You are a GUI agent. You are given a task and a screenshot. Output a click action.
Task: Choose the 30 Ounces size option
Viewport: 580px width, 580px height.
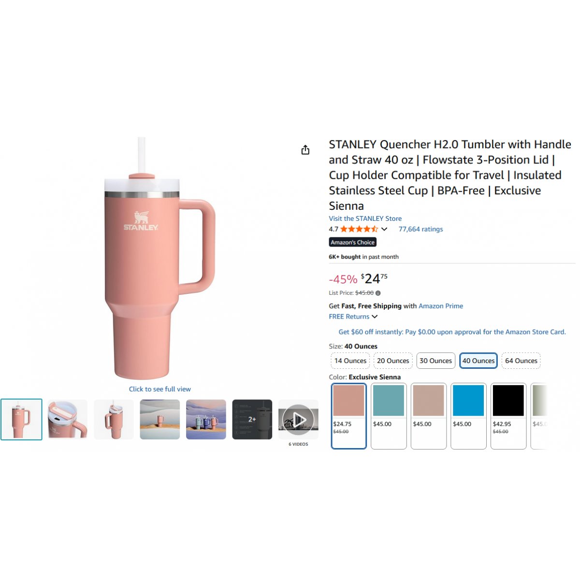click(436, 361)
